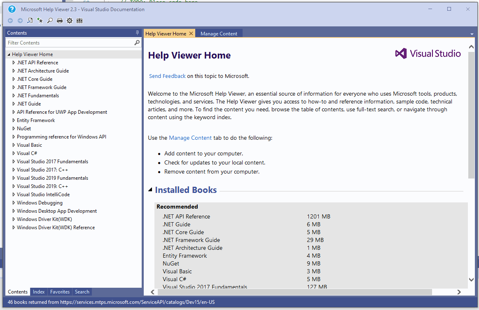Expand the Entity Framework node
This screenshot has width=479, height=310.
[x=13, y=120]
